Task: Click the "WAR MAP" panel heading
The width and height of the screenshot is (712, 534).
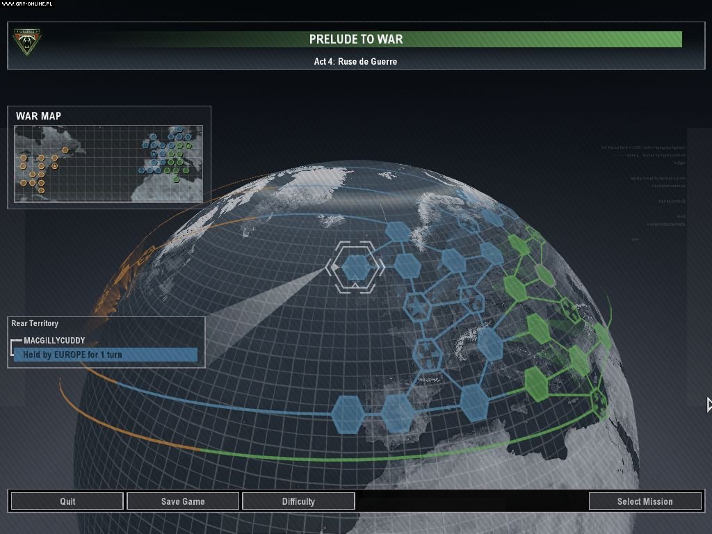Action: coord(39,116)
